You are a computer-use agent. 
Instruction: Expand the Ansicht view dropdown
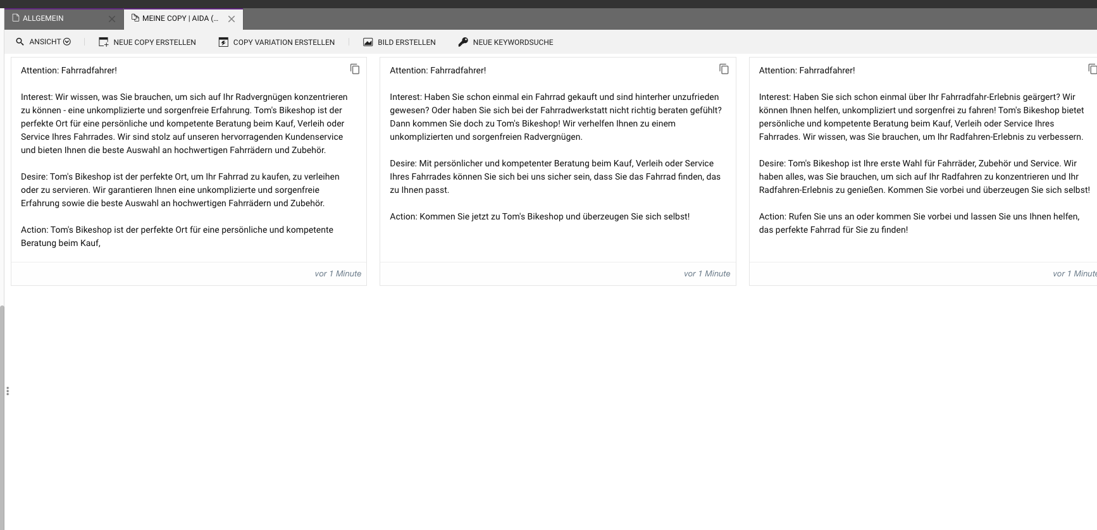[x=44, y=42]
